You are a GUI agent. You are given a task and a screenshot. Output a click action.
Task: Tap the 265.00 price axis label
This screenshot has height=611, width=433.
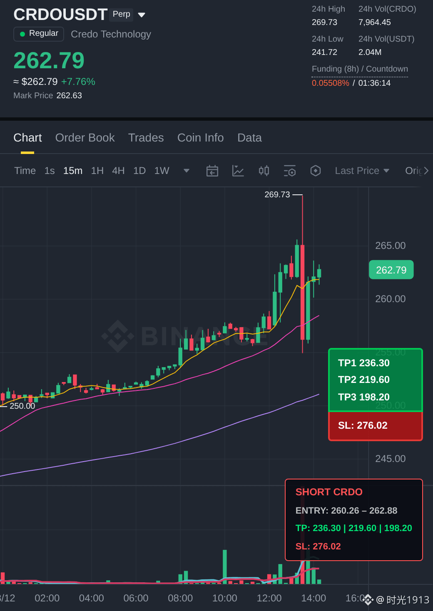[390, 246]
